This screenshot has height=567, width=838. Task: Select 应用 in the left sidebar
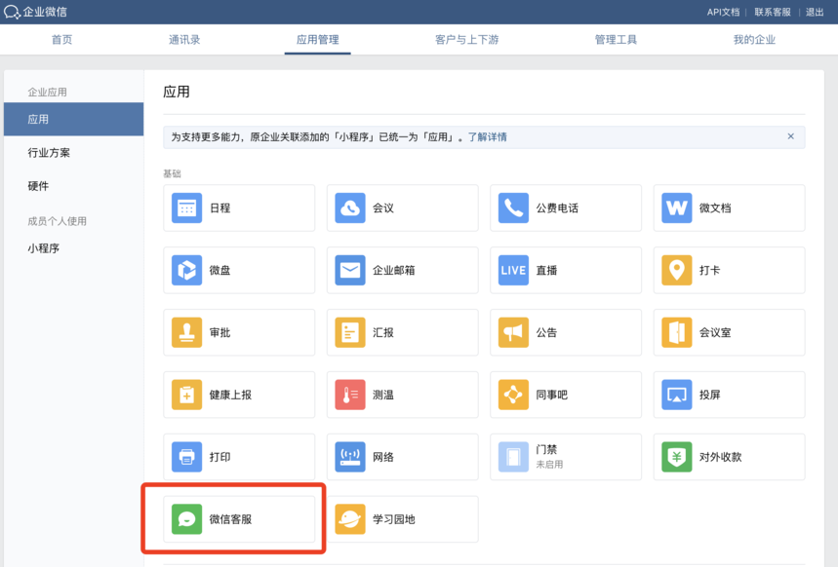(x=74, y=119)
